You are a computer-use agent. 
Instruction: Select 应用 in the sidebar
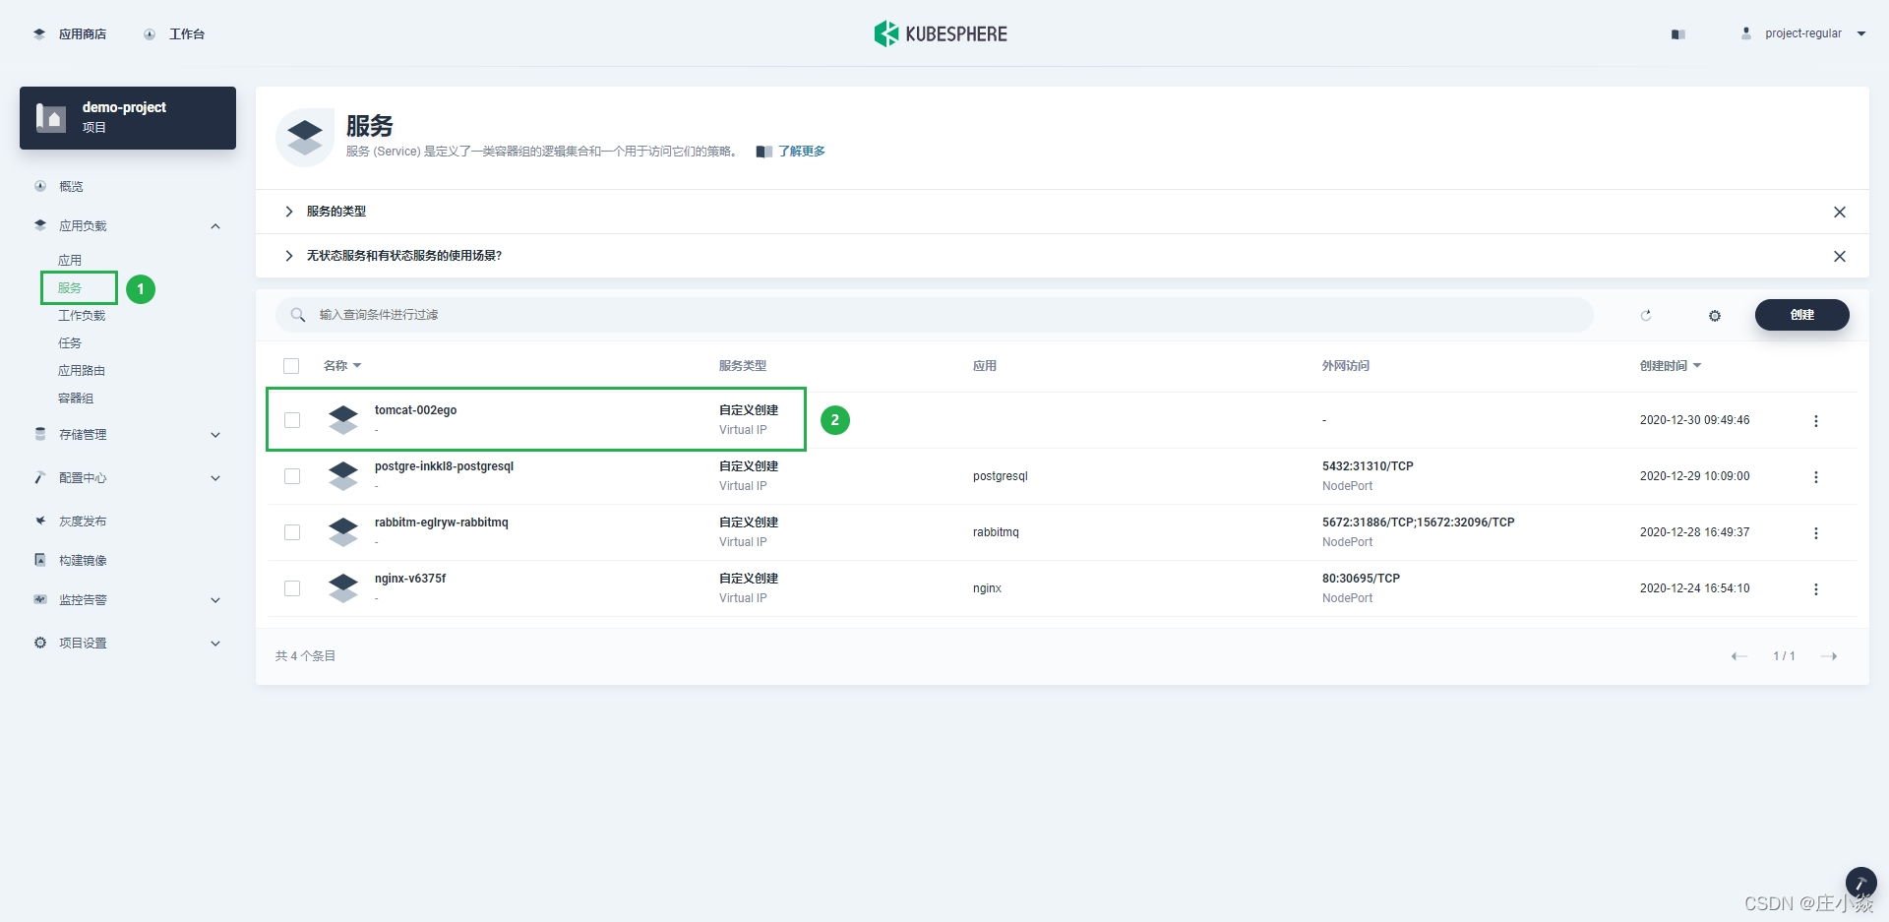pyautogui.click(x=70, y=260)
